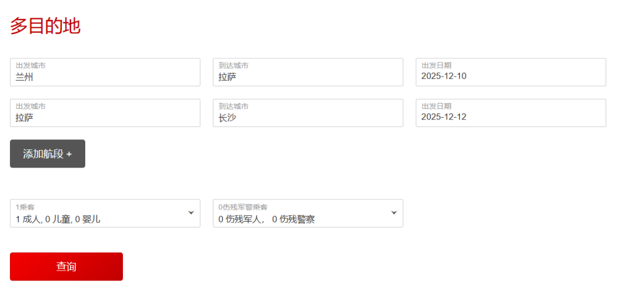
Task: Click first segment departure city field 兰州
Action: point(105,72)
